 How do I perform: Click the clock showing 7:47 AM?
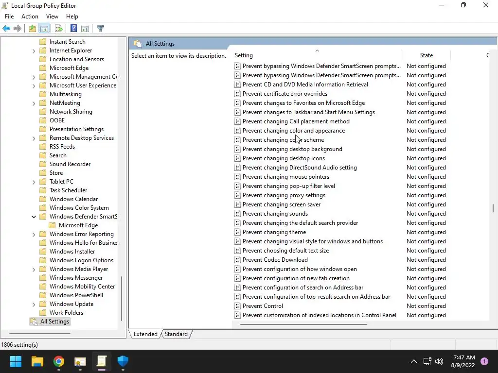click(x=463, y=357)
